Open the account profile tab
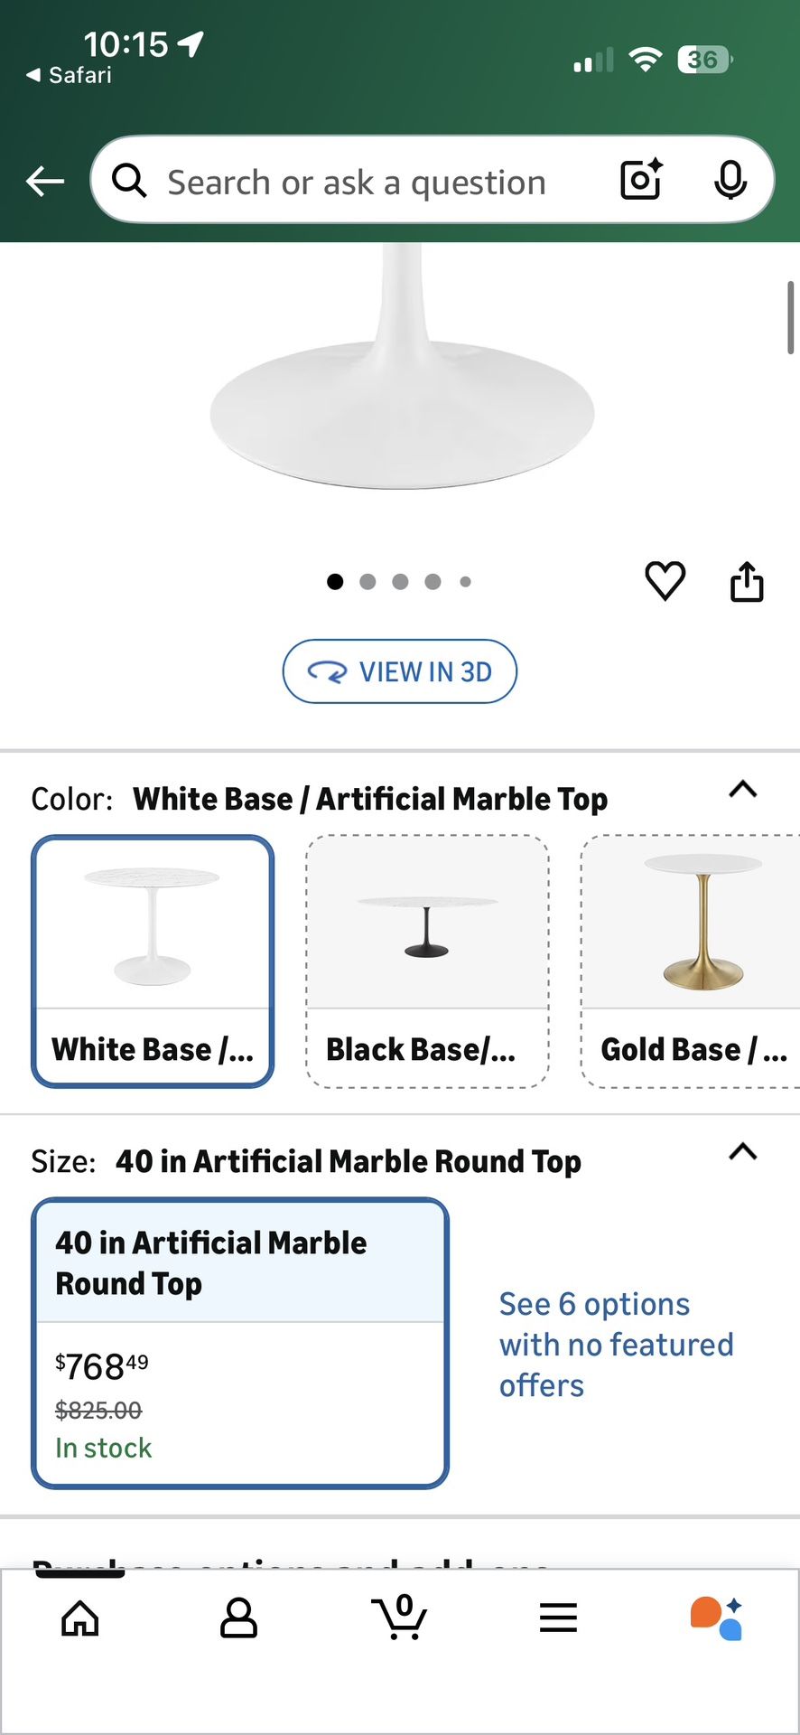800x1735 pixels. pyautogui.click(x=239, y=1618)
